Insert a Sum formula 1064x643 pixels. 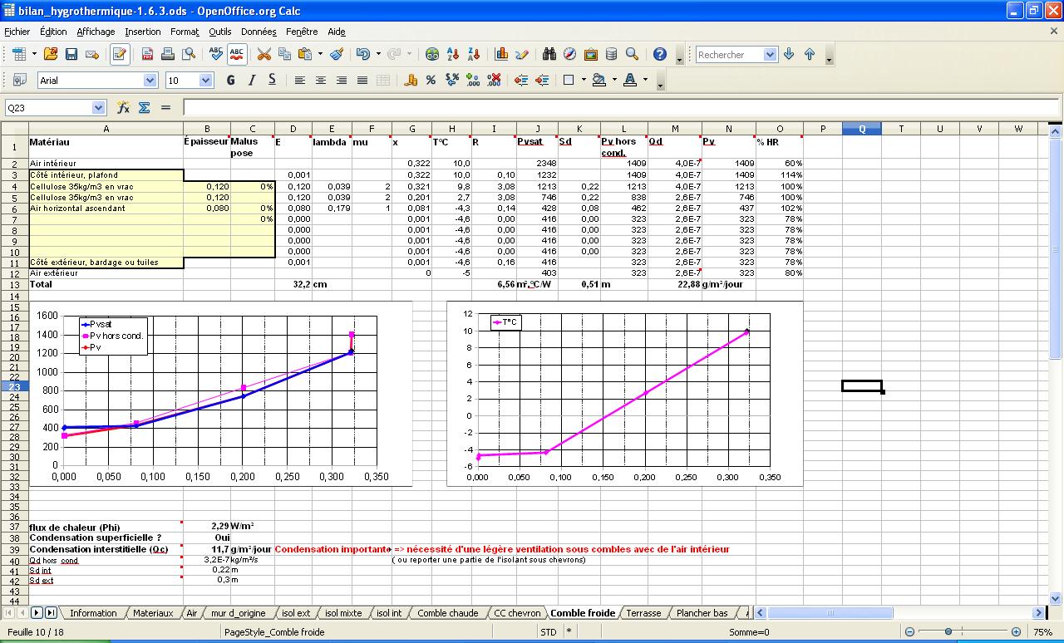pyautogui.click(x=144, y=107)
